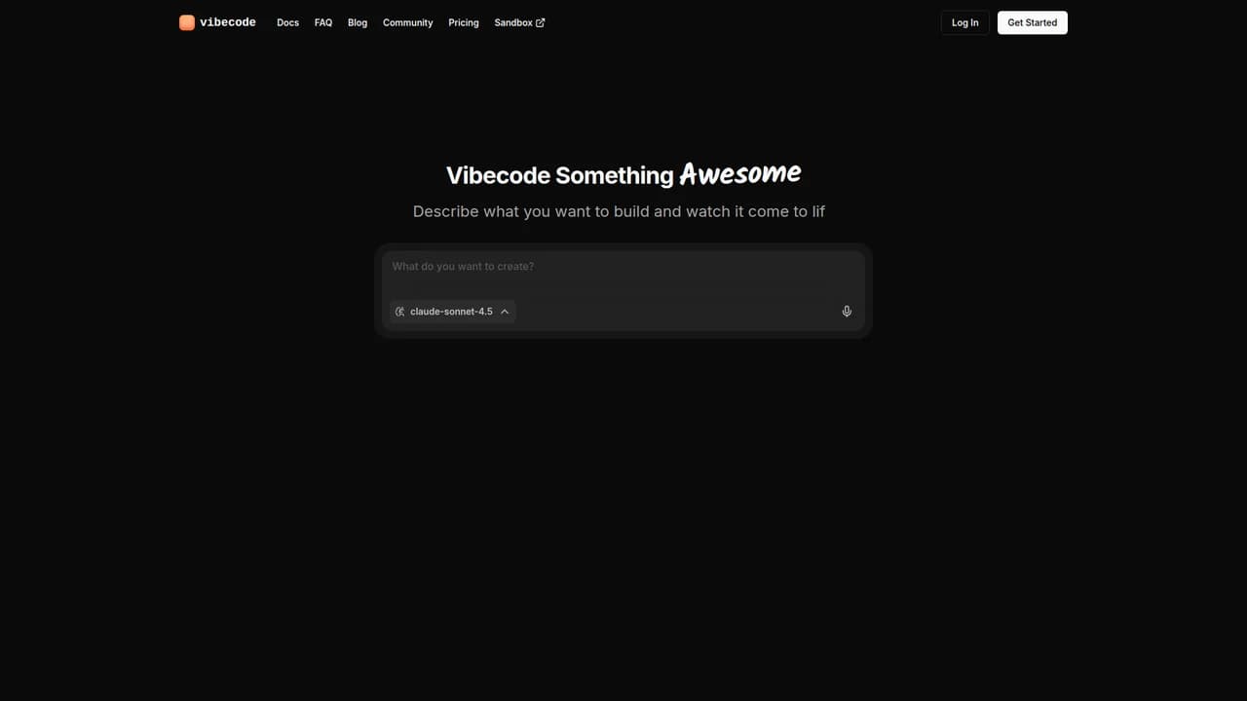
Task: Click the Log In button
Action: [965, 22]
